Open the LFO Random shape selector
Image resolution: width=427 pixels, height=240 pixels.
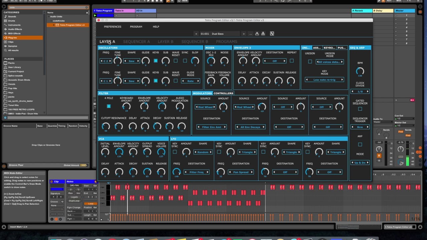click(x=203, y=152)
